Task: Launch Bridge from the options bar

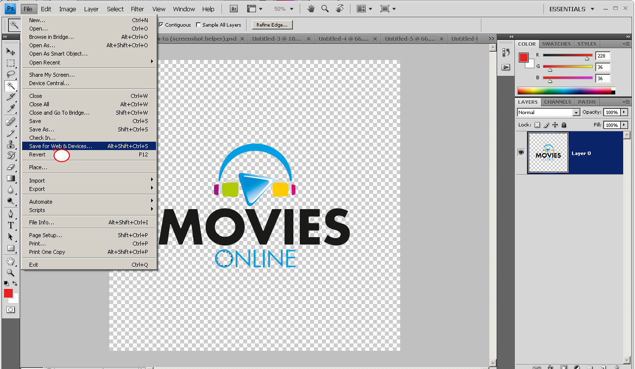Action: point(233,8)
